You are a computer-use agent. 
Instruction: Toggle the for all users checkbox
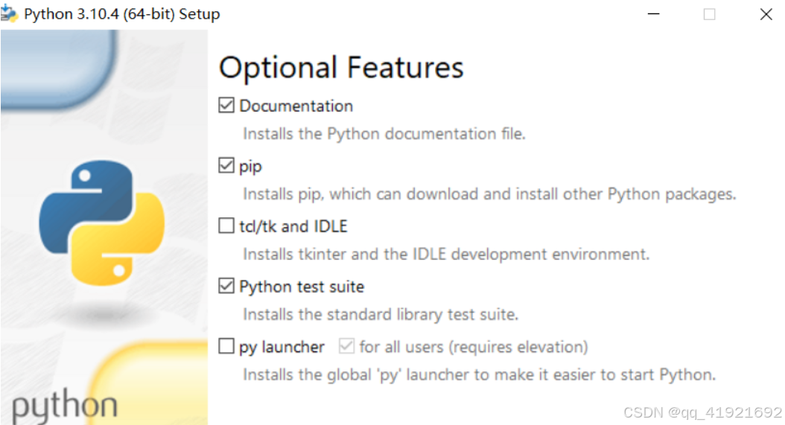[346, 346]
